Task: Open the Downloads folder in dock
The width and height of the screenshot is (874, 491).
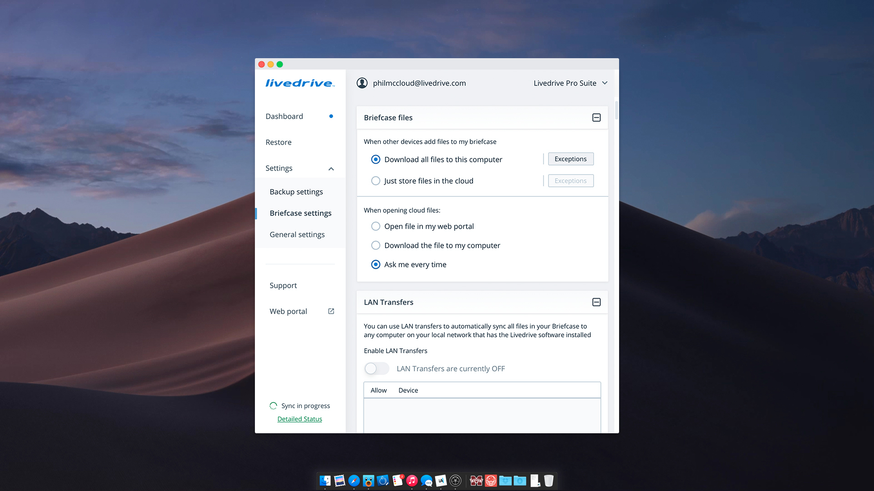Action: [x=520, y=481]
